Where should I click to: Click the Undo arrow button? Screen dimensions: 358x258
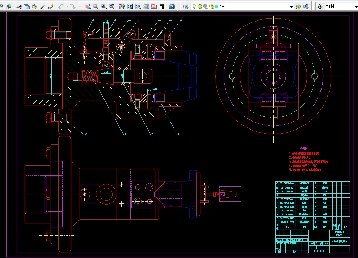click(61, 7)
